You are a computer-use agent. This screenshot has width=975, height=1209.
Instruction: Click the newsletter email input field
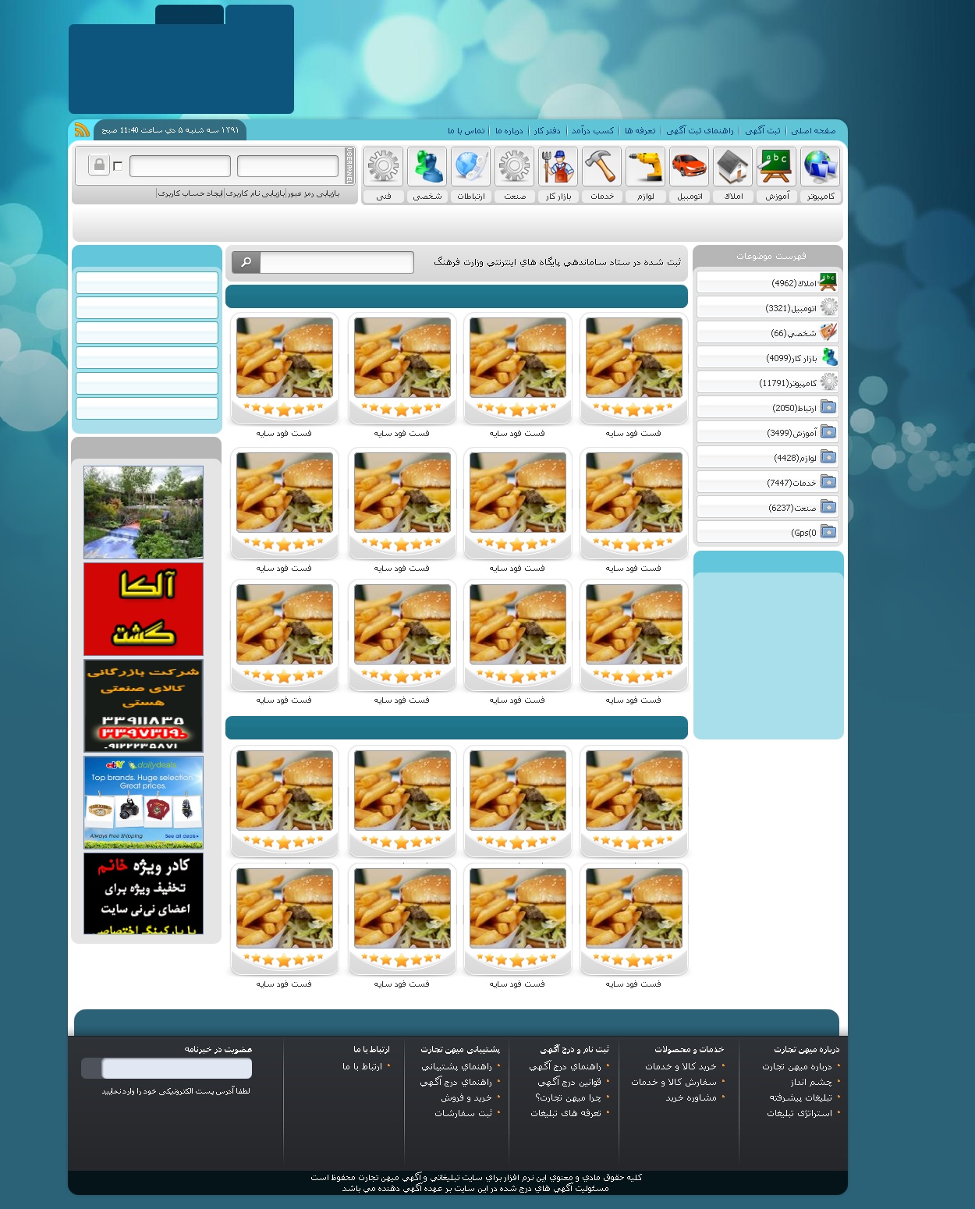pyautogui.click(x=176, y=1069)
